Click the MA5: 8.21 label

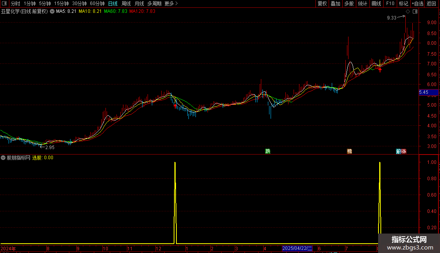tap(66, 12)
